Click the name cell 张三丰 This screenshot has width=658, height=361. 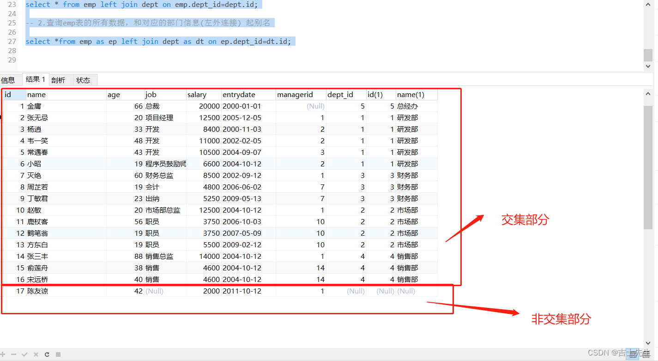click(66, 256)
